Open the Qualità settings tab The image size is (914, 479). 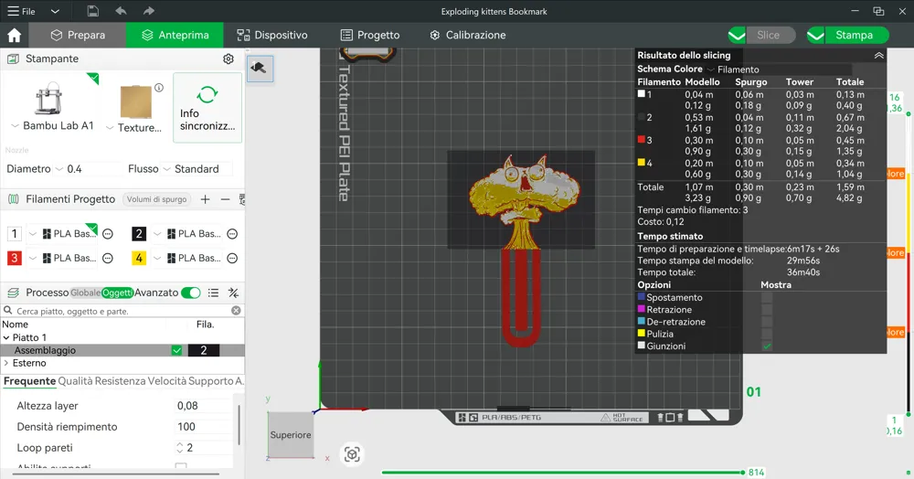tap(75, 381)
